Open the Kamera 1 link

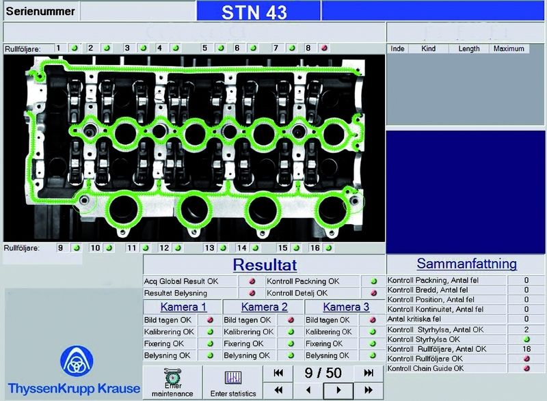[x=183, y=307]
